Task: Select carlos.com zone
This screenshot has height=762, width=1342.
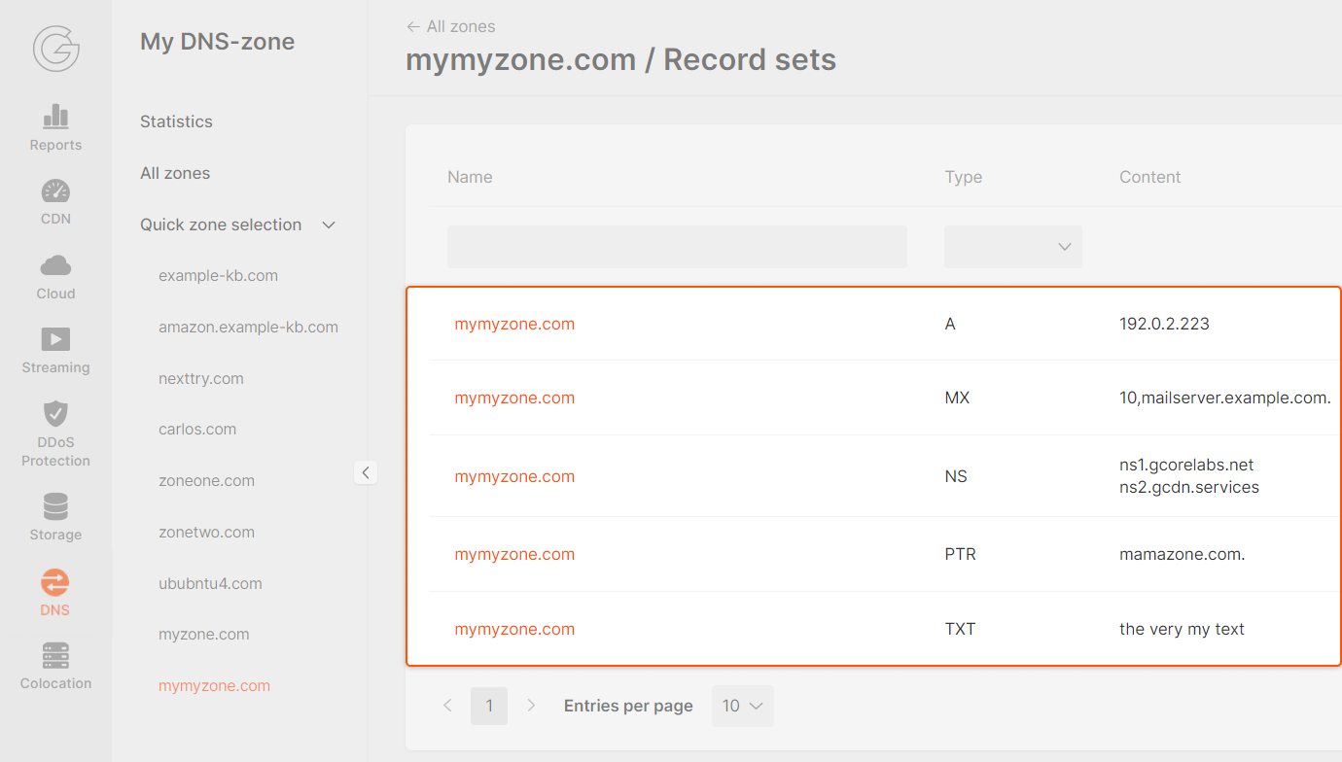Action: (x=197, y=429)
